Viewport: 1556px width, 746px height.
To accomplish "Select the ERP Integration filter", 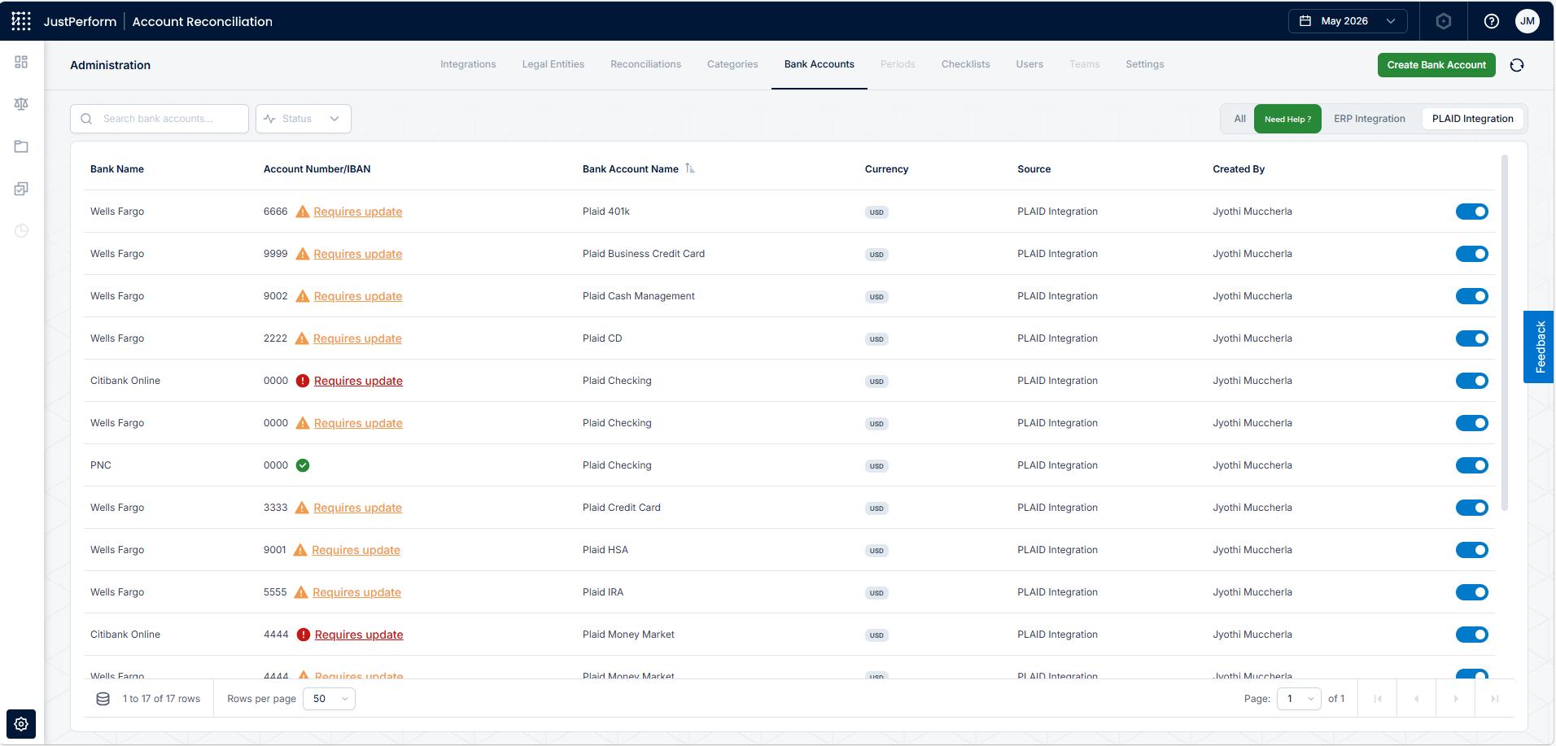I will 1370,119.
